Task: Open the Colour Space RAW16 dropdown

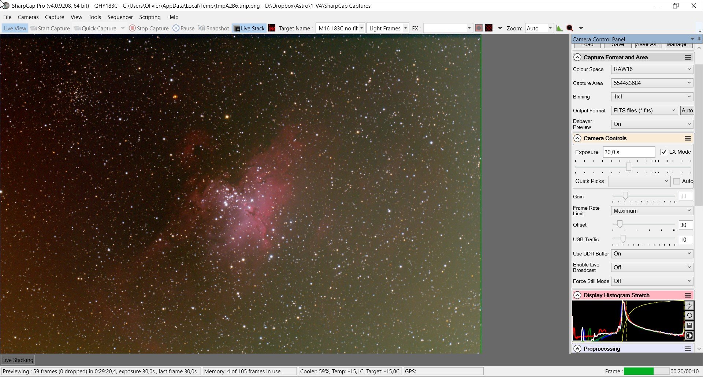Action: [x=652, y=69]
